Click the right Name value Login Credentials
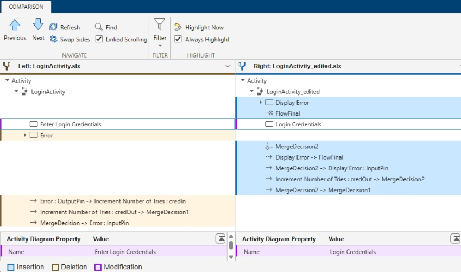Screen dimensions: 461x272 (352, 252)
